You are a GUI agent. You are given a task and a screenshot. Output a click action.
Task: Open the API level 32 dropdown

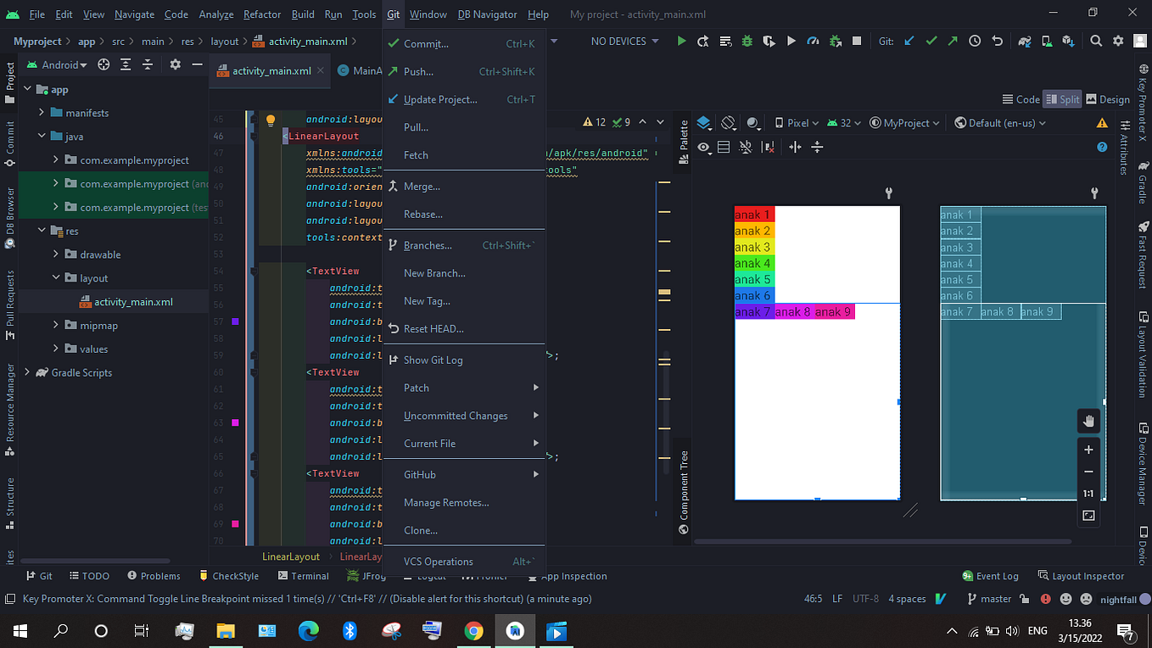[x=844, y=122]
